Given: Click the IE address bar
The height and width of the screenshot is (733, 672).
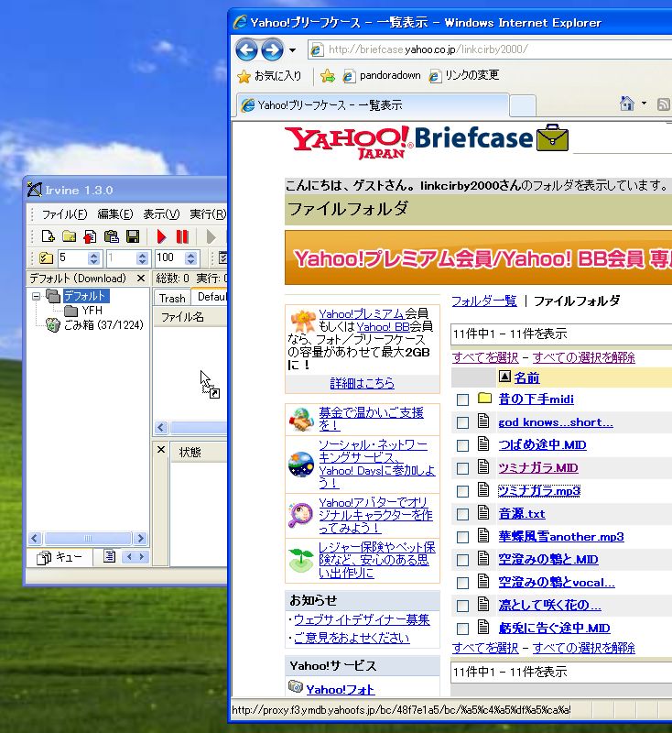Looking at the screenshot, I should coord(491,49).
